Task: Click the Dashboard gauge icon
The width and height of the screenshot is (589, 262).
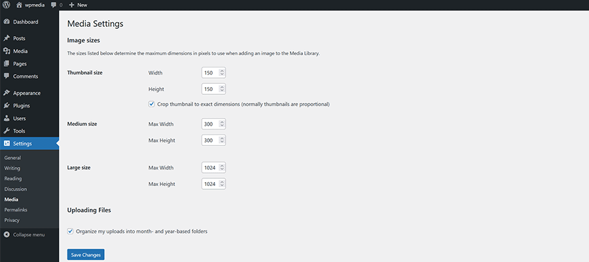Action: pyautogui.click(x=7, y=22)
